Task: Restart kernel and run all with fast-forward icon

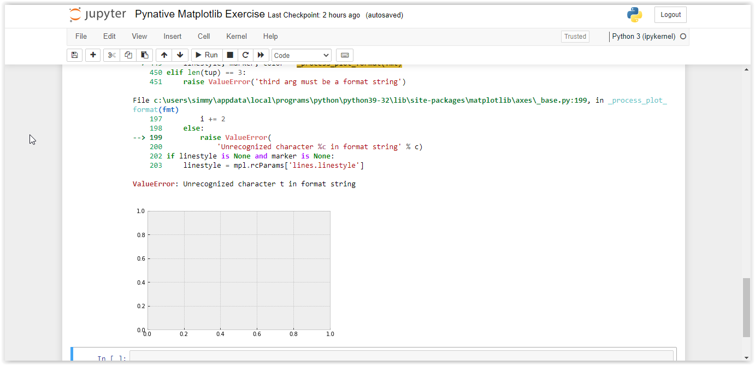Action: [261, 55]
